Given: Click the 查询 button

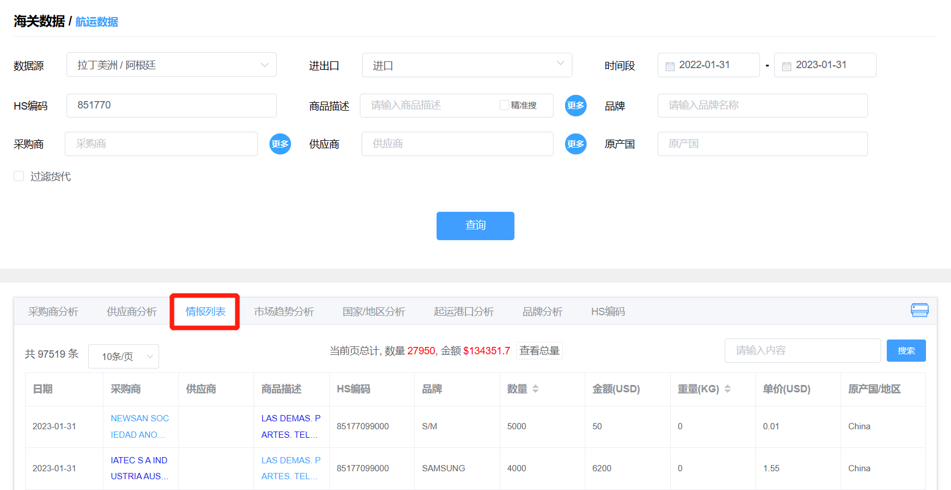Looking at the screenshot, I should click(x=475, y=226).
